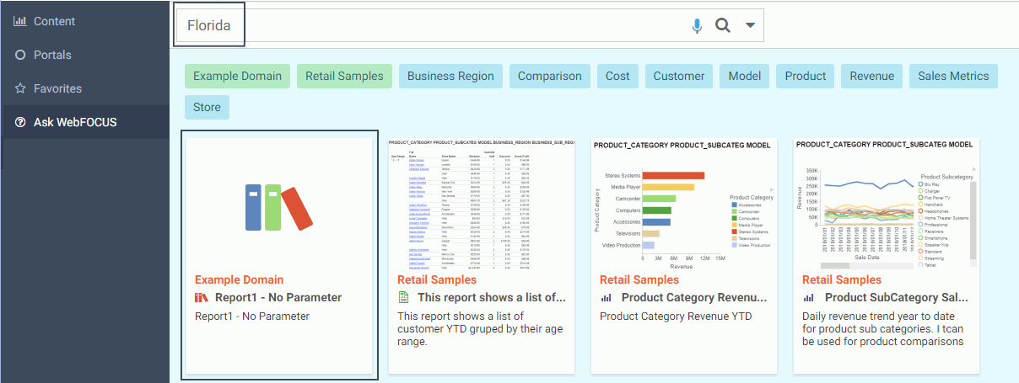Filter by the Customer tag
This screenshot has width=1019, height=383.
click(x=679, y=76)
